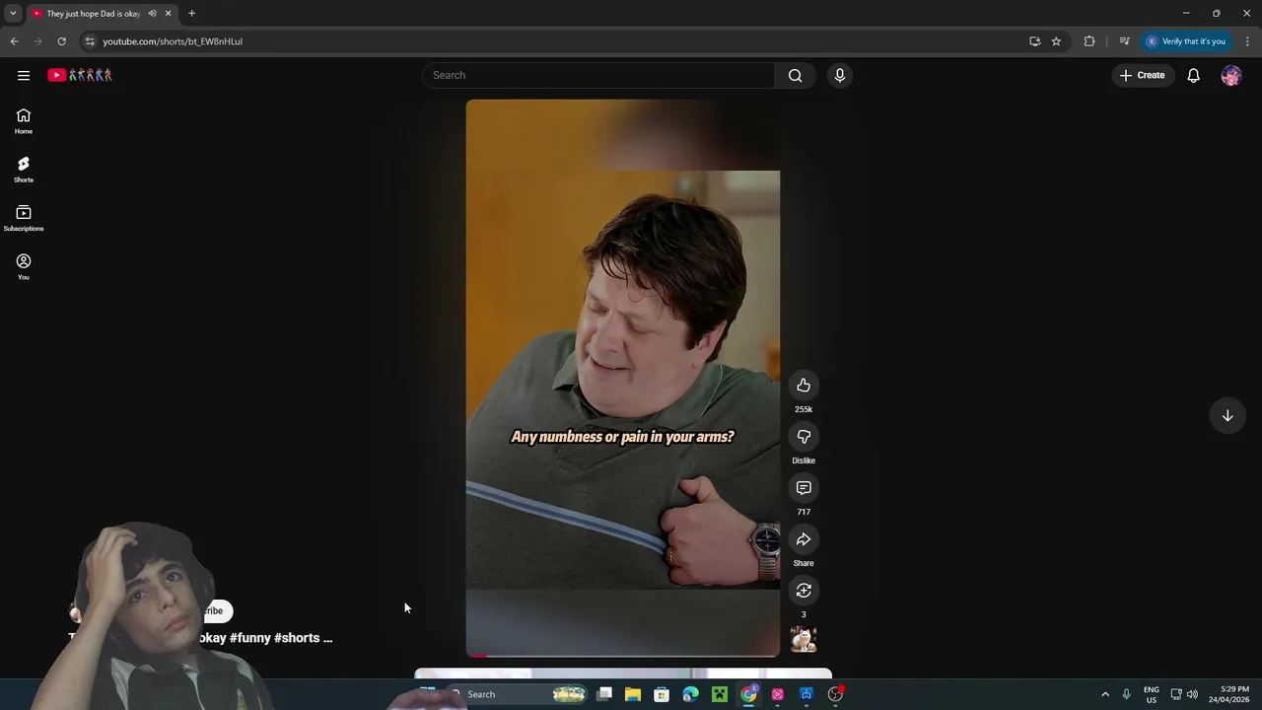Switch to Chrome on the taskbar

point(748,694)
